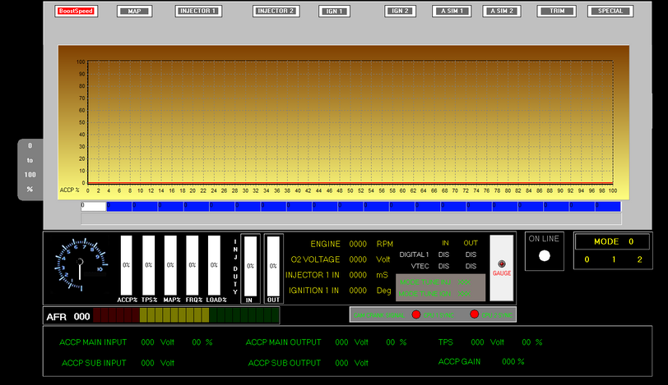The width and height of the screenshot is (668, 385).
Task: Click the injector duty OUT meter
Action: click(273, 266)
